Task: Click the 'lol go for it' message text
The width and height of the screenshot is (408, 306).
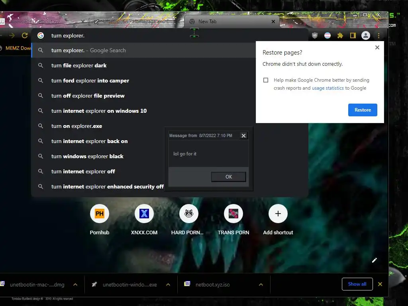Action: pyautogui.click(x=185, y=154)
